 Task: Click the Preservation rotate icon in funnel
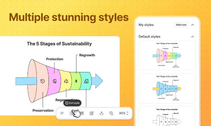42,81
